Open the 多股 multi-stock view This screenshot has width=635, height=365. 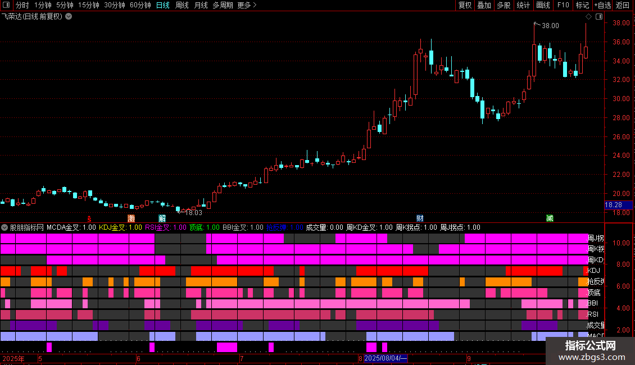pyautogui.click(x=504, y=5)
